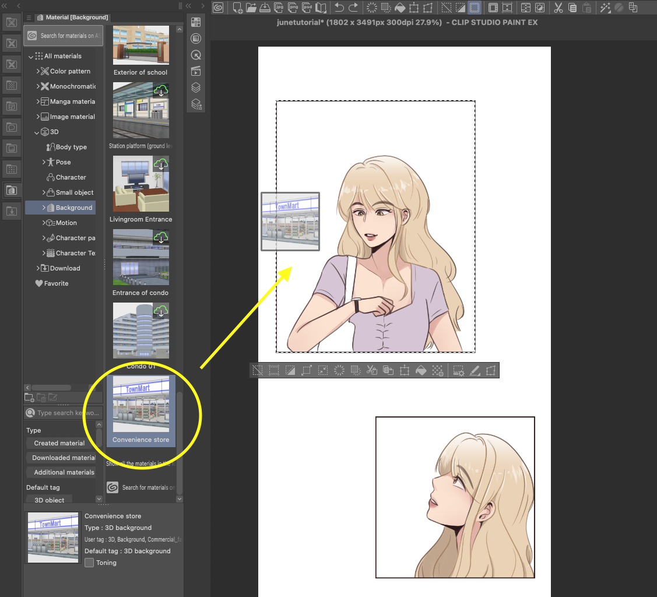Toggle the Downloaded material filter tag
This screenshot has height=597, width=657.
(x=63, y=458)
